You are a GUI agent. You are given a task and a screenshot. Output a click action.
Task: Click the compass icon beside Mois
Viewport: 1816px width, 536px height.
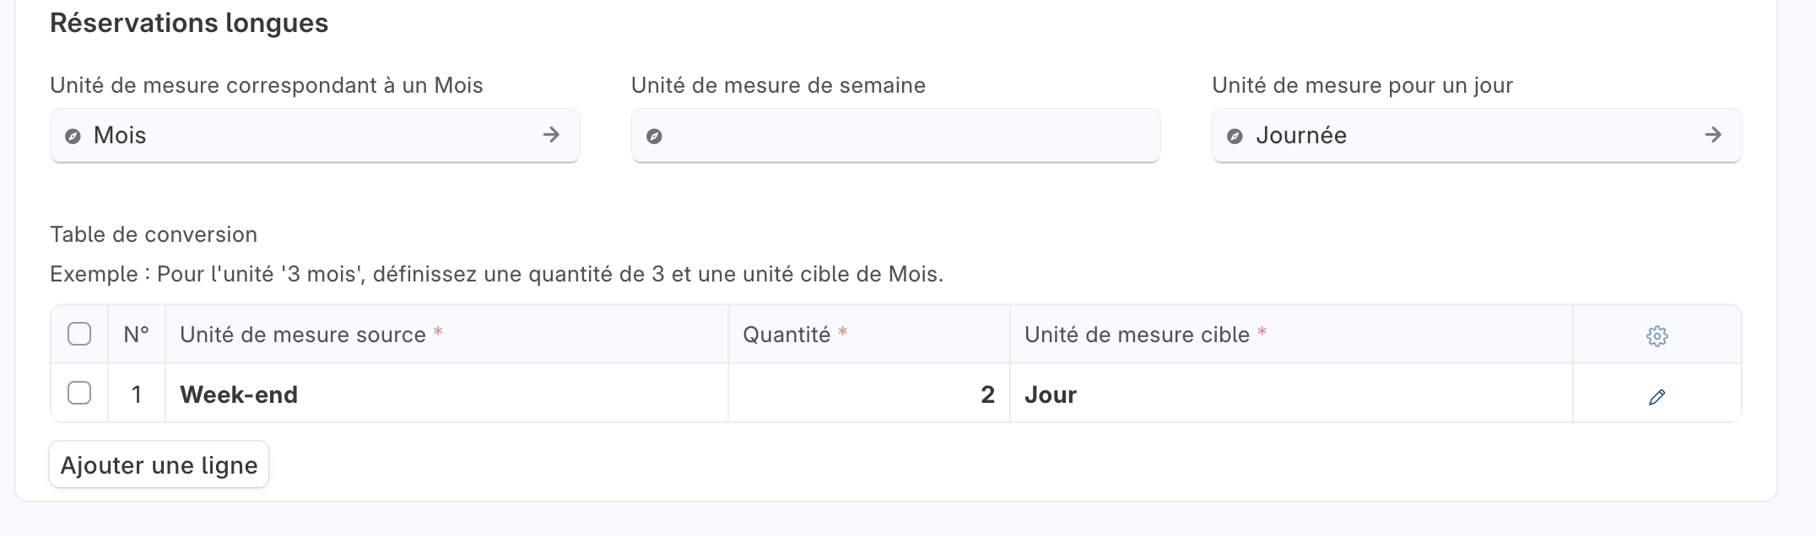(73, 137)
